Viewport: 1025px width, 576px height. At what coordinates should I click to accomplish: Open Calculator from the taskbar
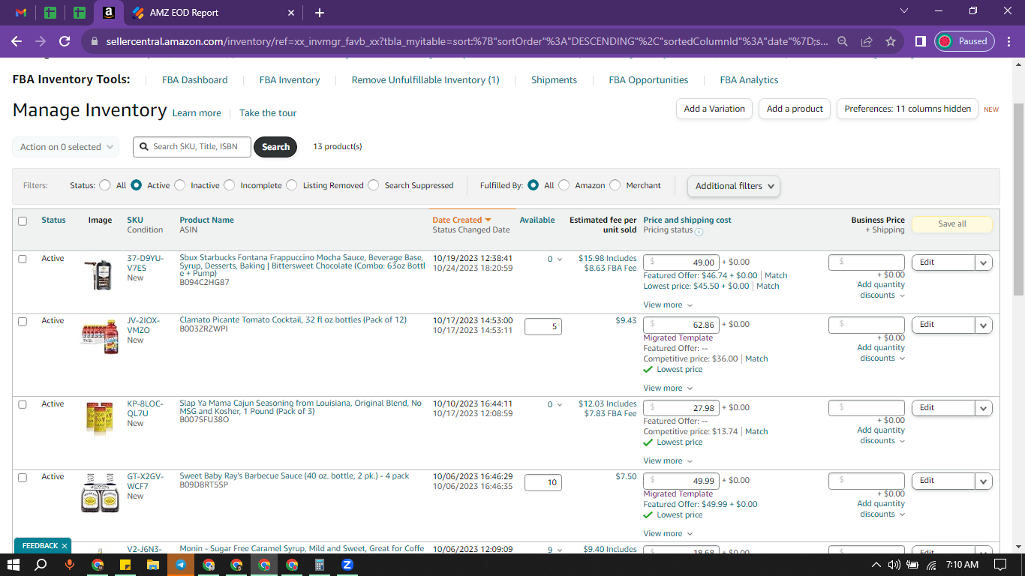coord(319,565)
